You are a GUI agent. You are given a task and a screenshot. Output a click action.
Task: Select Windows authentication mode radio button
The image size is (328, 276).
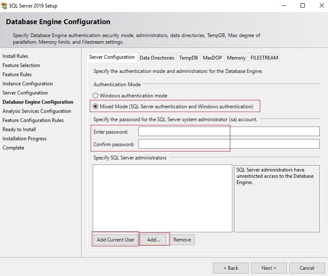tap(95, 96)
